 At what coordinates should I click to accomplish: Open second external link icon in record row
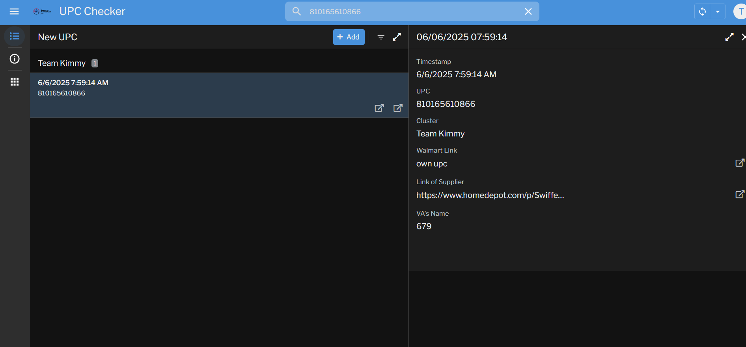pyautogui.click(x=398, y=108)
